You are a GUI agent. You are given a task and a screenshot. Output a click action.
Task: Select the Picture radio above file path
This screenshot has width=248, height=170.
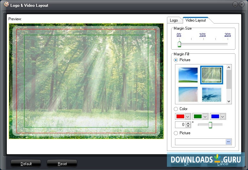(x=176, y=133)
